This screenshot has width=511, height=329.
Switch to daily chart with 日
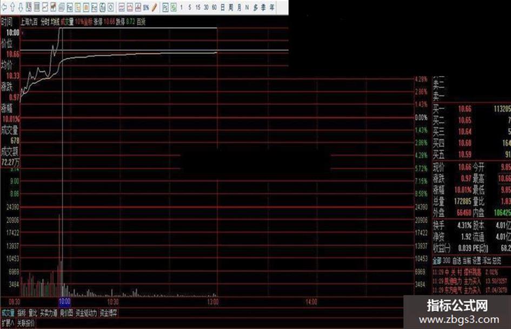pos(223,7)
